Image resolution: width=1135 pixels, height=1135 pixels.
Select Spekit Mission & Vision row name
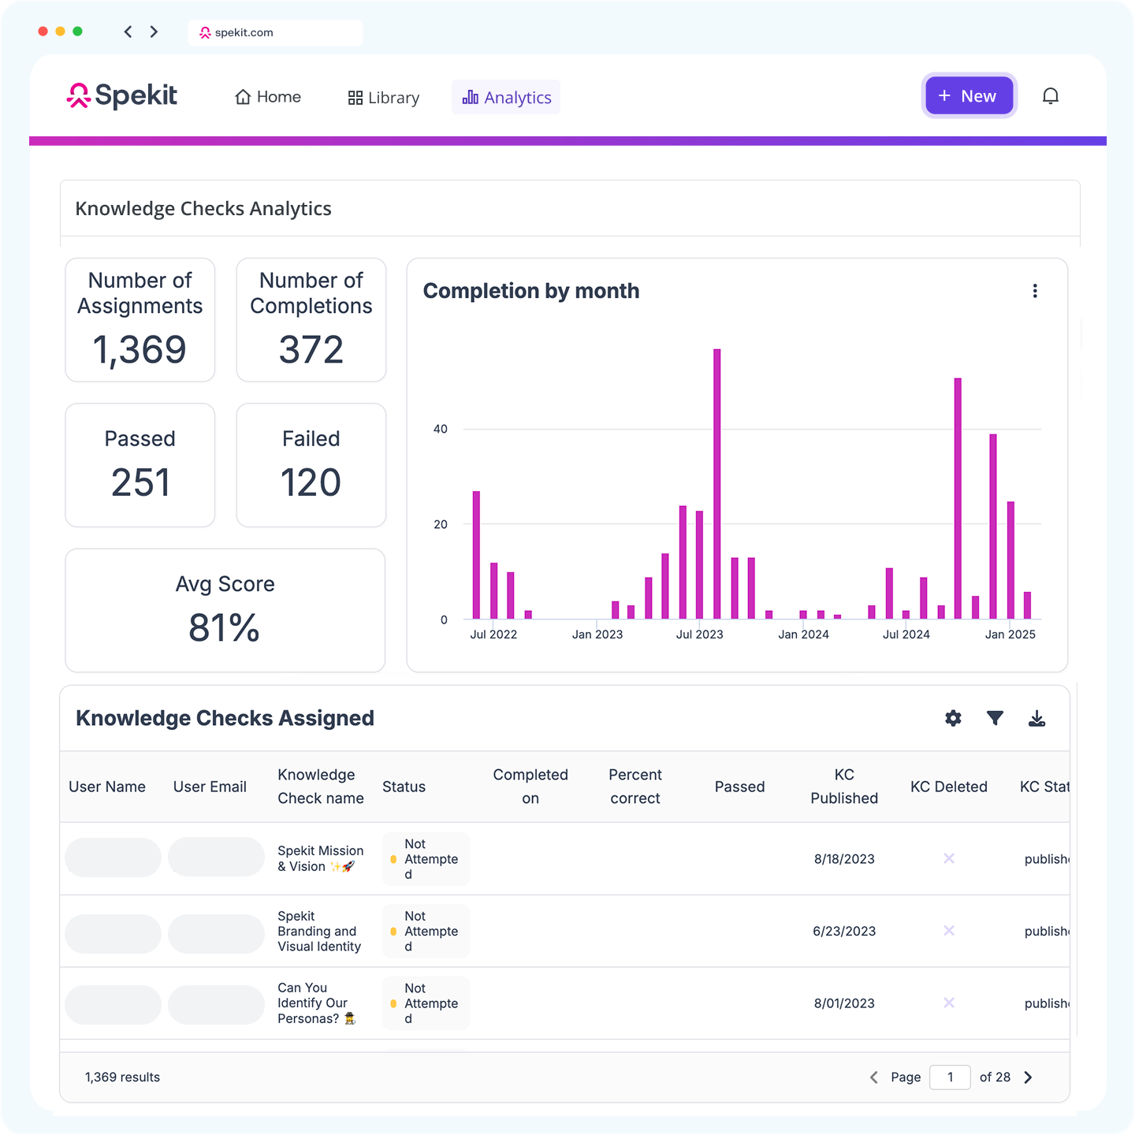click(321, 858)
